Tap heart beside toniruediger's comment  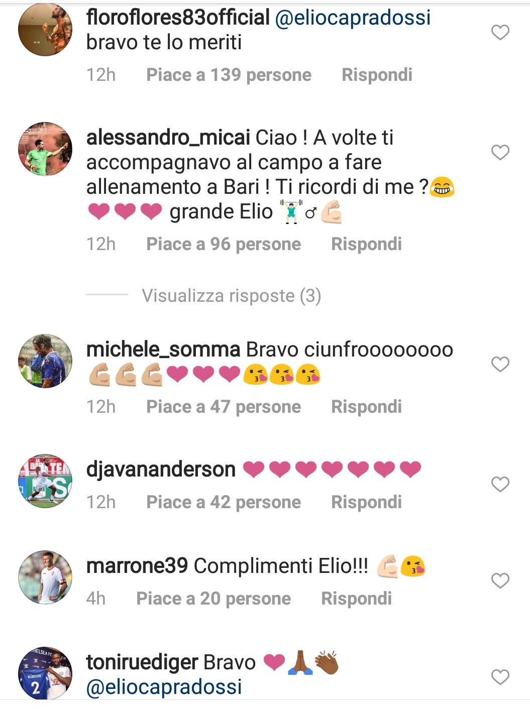click(x=500, y=677)
